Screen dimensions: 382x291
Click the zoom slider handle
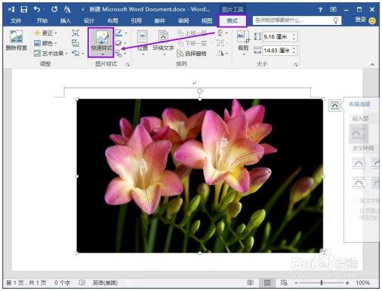click(x=322, y=283)
